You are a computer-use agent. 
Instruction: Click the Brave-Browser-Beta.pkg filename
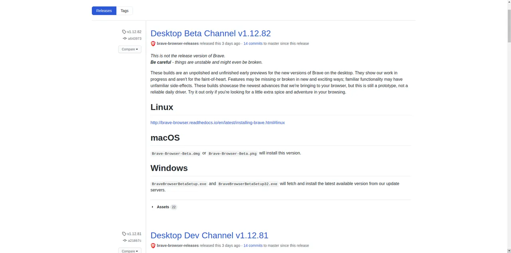(232, 153)
